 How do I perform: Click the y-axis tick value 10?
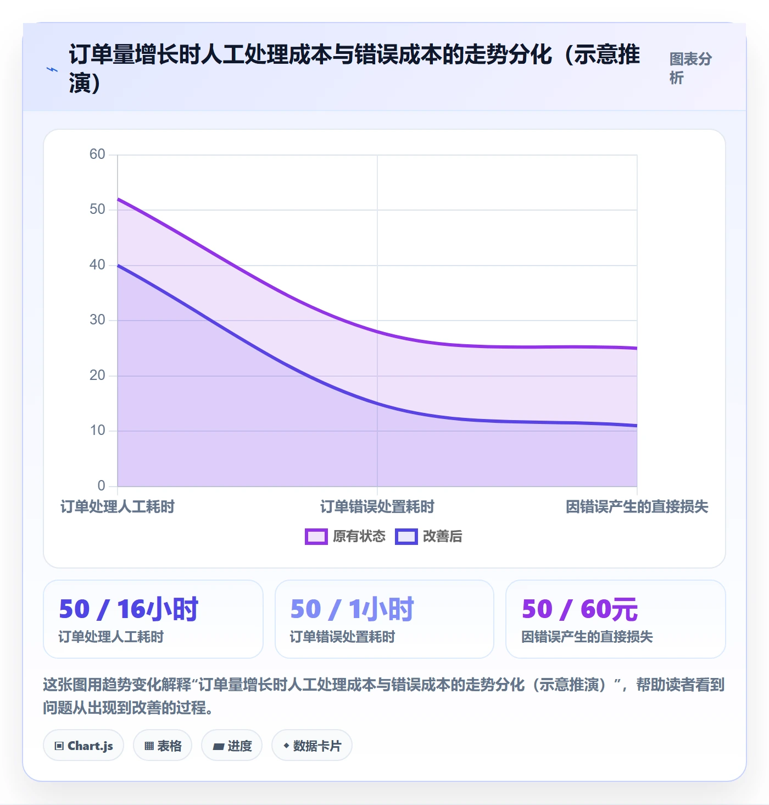(x=97, y=431)
